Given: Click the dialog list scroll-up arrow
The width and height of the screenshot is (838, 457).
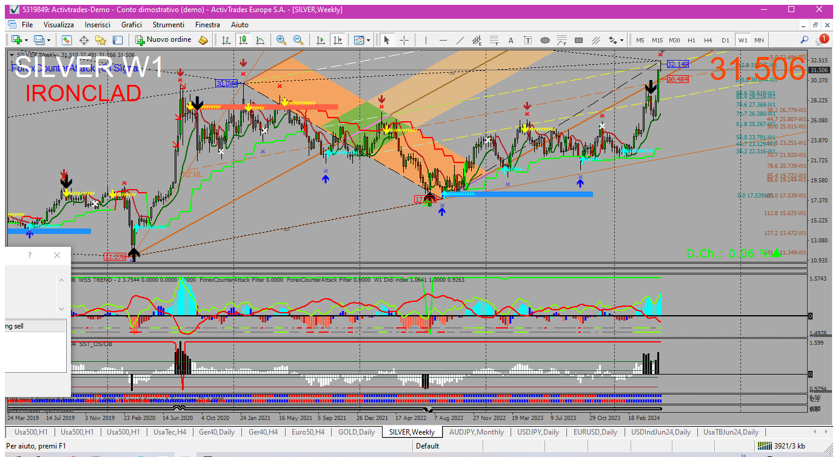Looking at the screenshot, I should point(61,280).
